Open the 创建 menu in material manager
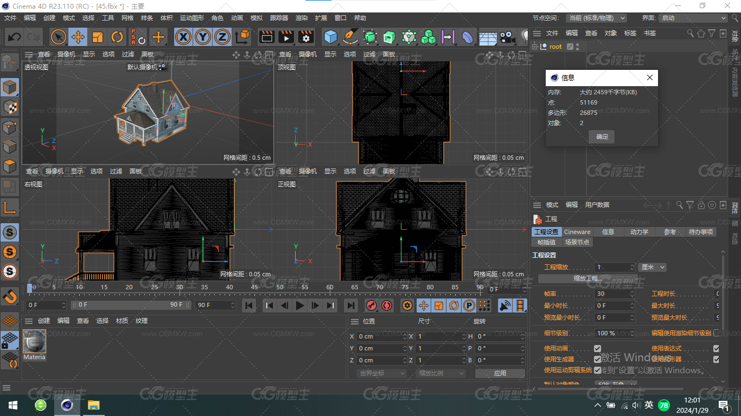Screen dimensions: 741x416 [x=44, y=321]
